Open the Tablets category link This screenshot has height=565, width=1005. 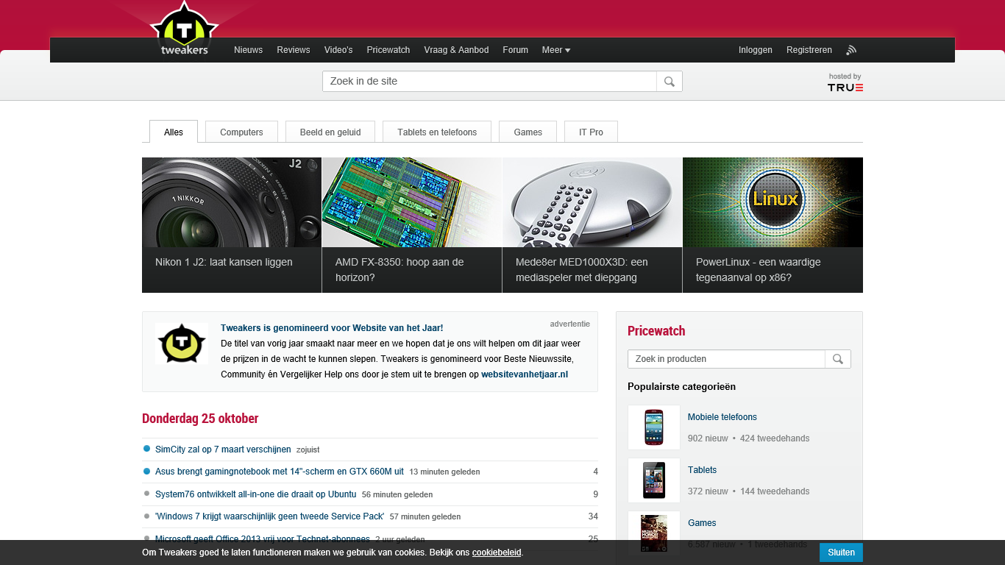point(702,470)
